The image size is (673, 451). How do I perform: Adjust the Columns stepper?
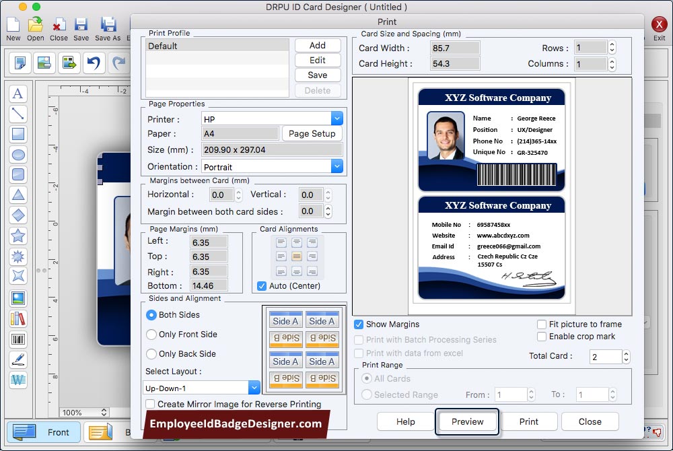[612, 64]
